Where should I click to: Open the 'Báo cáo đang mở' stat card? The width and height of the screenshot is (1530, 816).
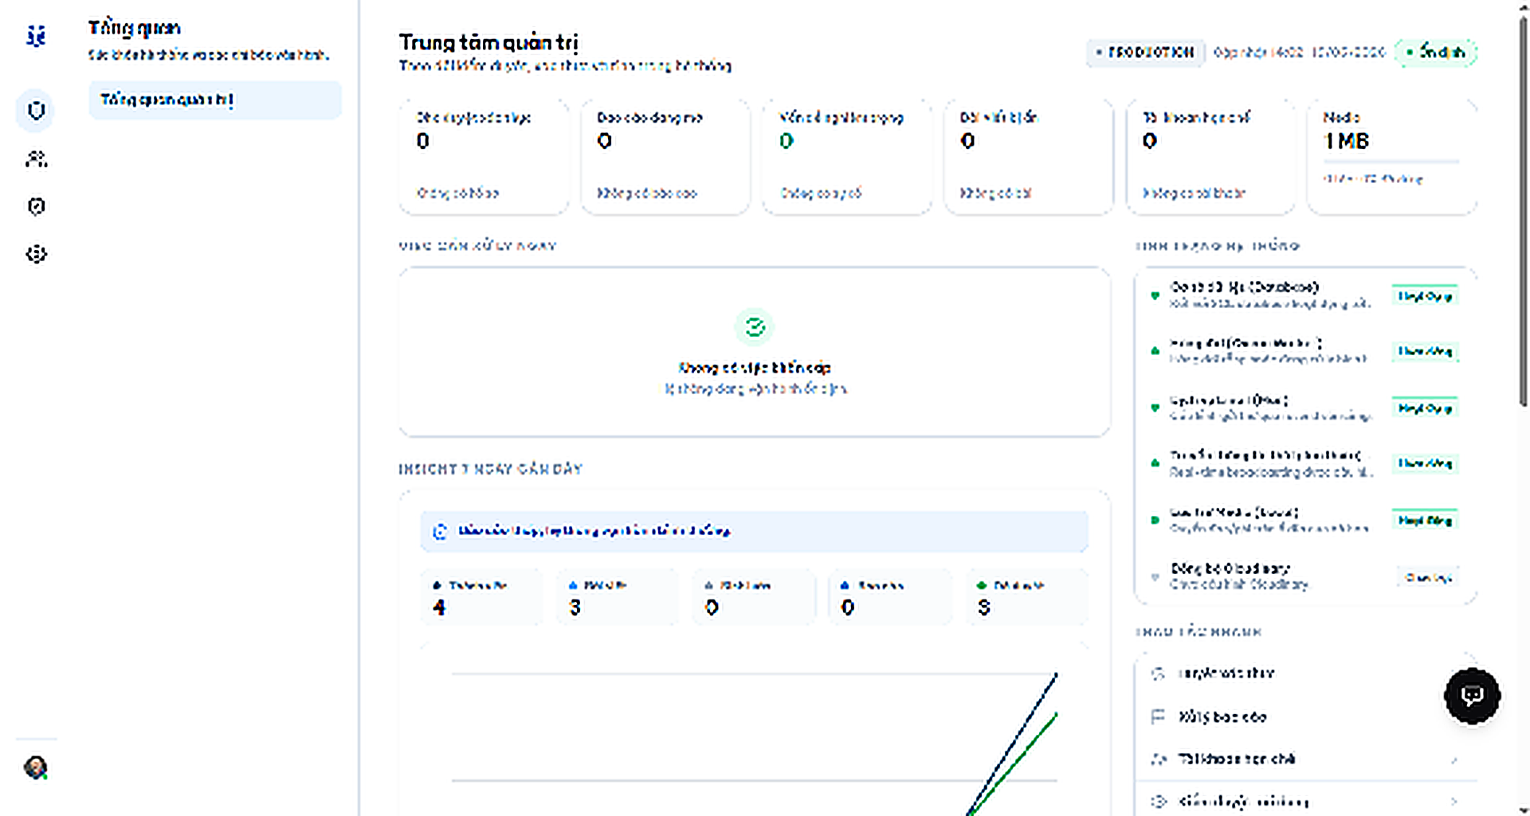pos(665,155)
